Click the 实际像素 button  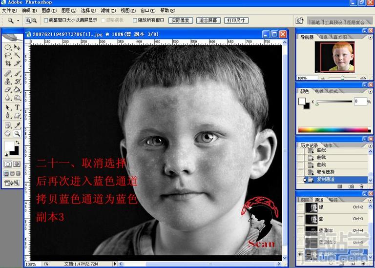(180, 21)
